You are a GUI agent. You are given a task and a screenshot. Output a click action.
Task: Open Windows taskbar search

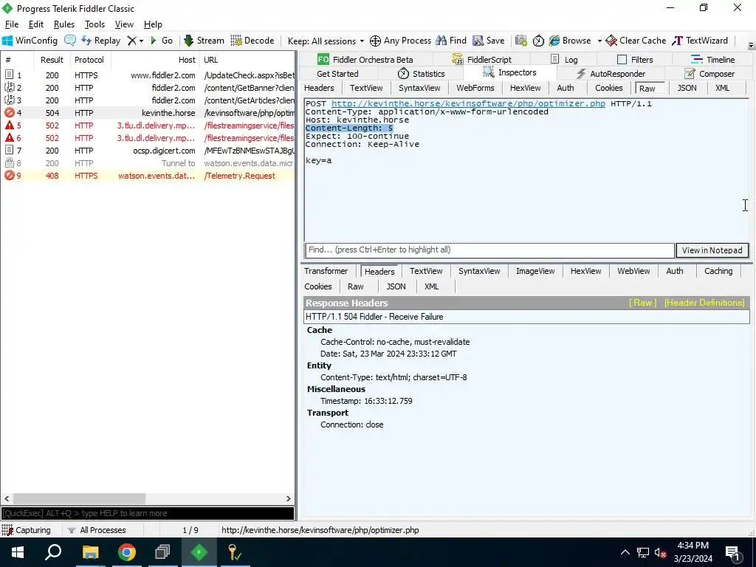click(53, 552)
